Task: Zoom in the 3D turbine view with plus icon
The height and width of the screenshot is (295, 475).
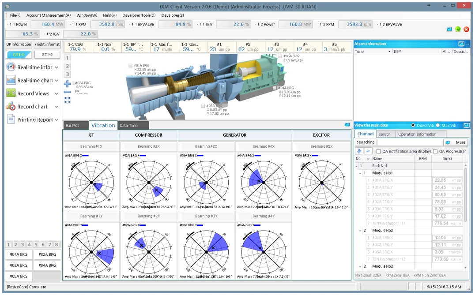Action: tap(67, 84)
